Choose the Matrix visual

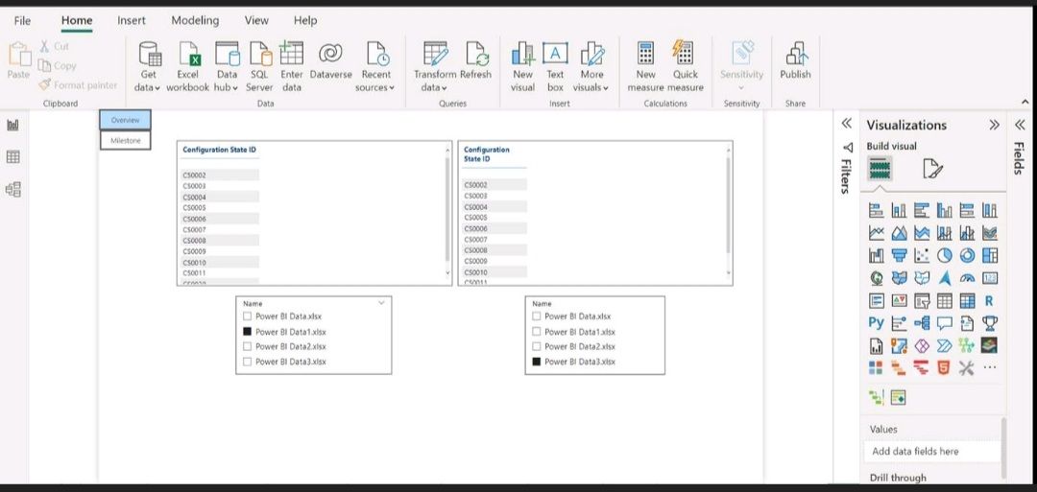[967, 301]
